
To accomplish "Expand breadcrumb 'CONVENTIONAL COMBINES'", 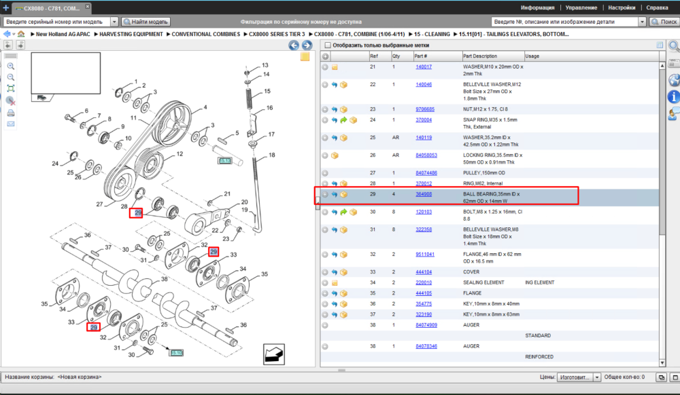I will point(168,34).
